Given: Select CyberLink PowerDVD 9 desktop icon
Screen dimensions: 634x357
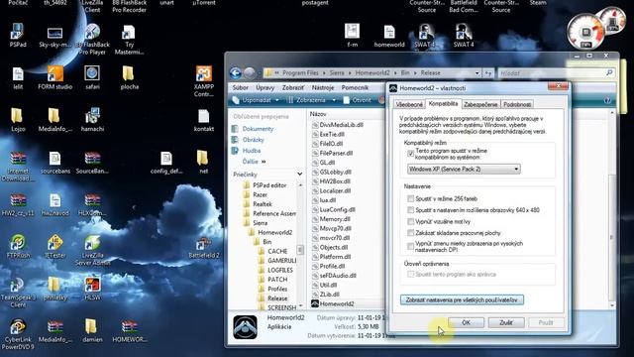Looking at the screenshot, I should [x=18, y=334].
